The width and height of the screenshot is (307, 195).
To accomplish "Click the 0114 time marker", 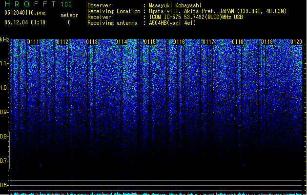I will point(121,42).
